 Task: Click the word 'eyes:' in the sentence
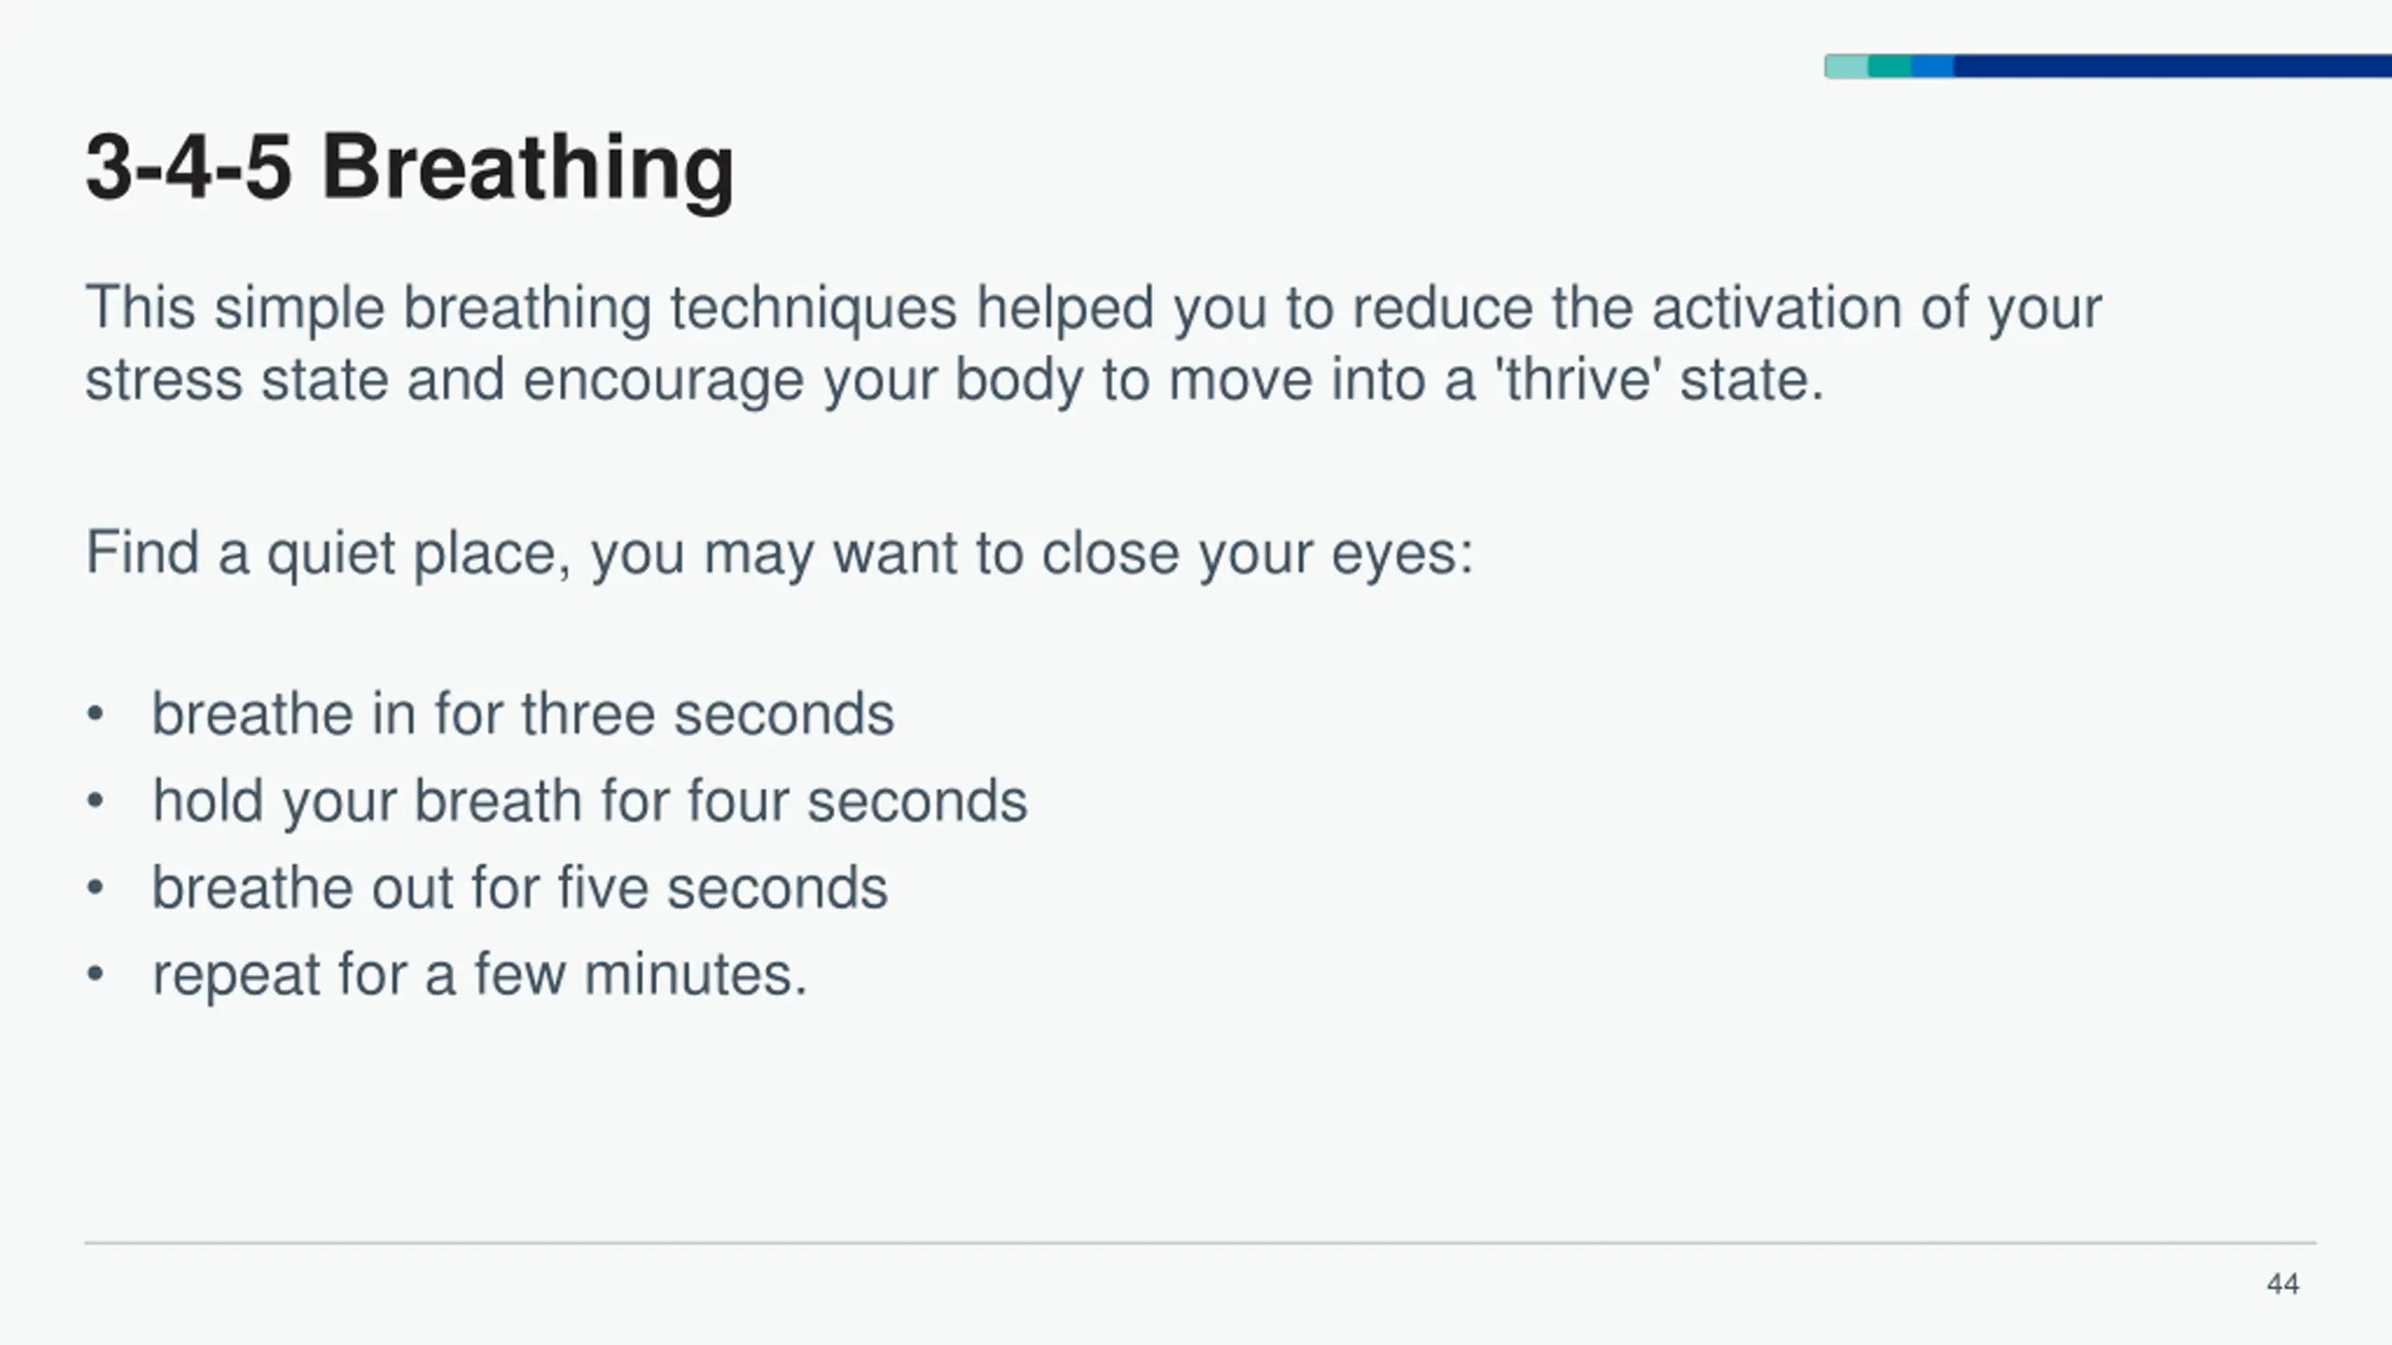tap(1402, 553)
